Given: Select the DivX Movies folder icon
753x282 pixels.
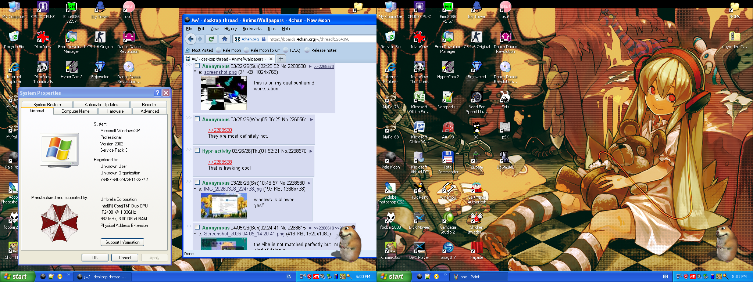Looking at the screenshot, I should click(x=419, y=221).
